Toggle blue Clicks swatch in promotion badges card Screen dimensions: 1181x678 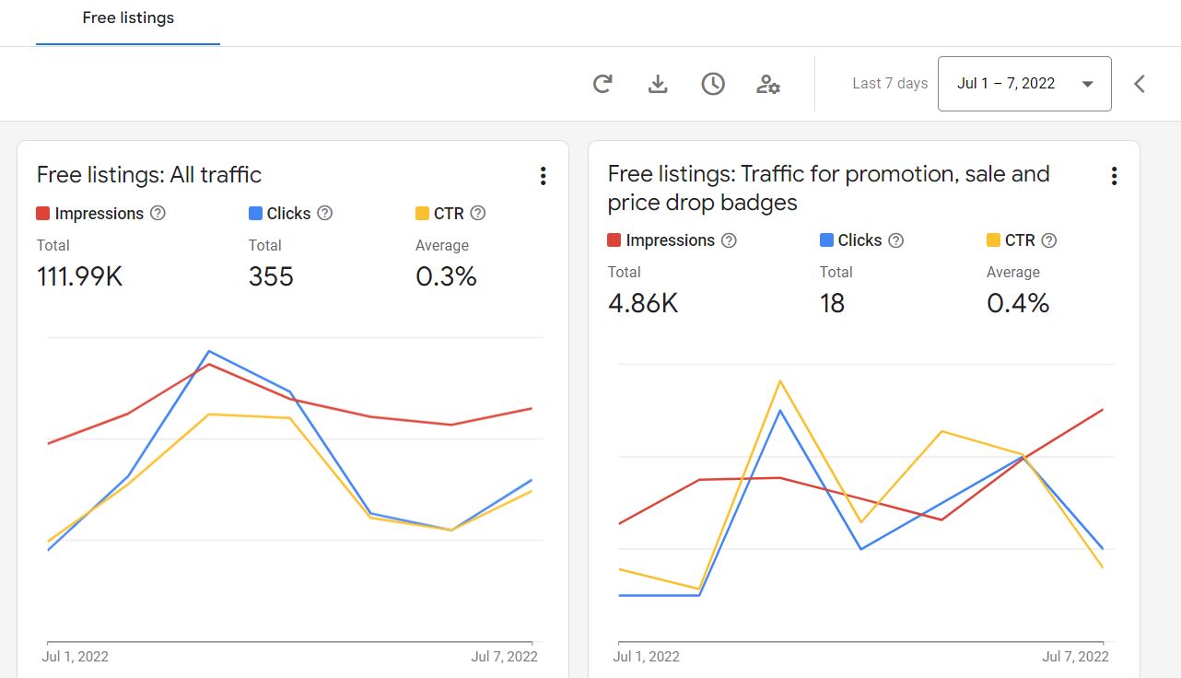coord(826,240)
